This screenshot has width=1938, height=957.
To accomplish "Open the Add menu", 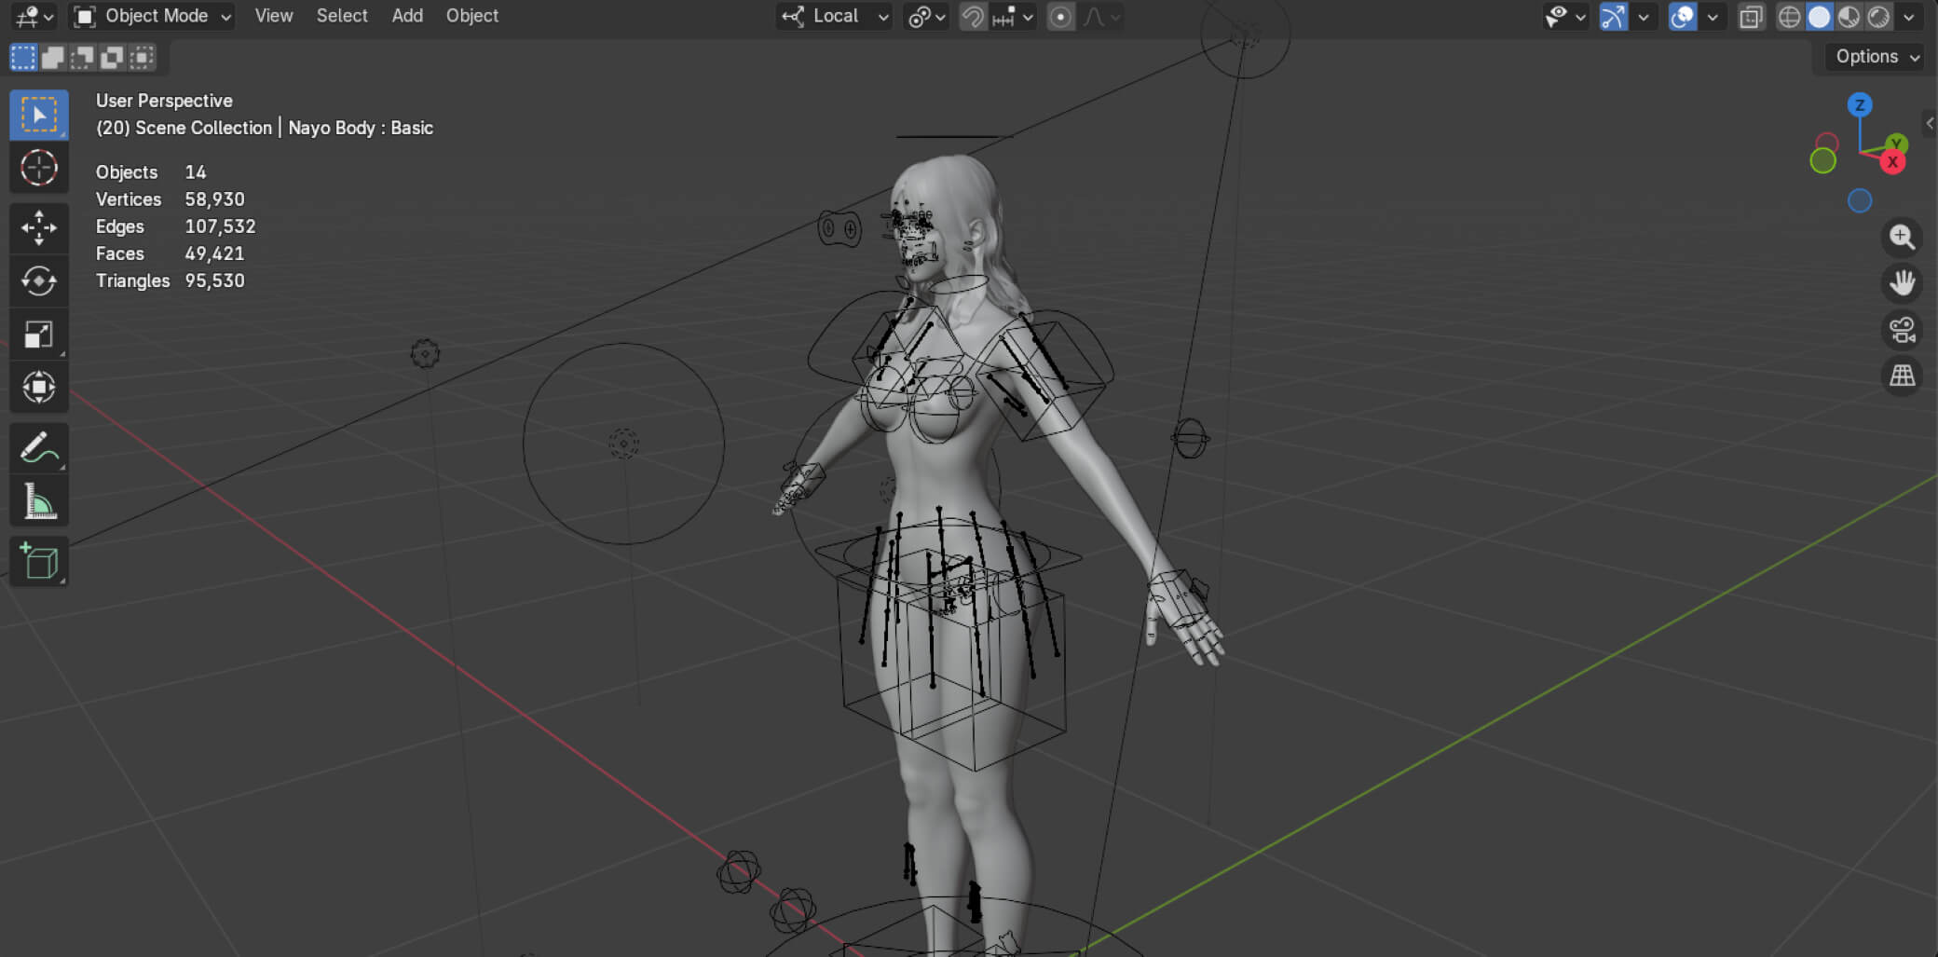I will (x=407, y=16).
